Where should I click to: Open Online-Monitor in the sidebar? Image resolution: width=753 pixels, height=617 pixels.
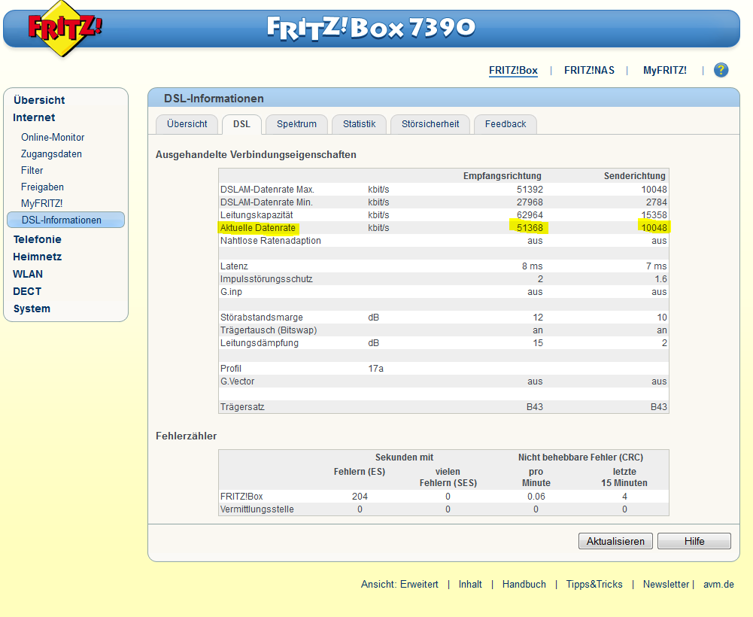53,138
